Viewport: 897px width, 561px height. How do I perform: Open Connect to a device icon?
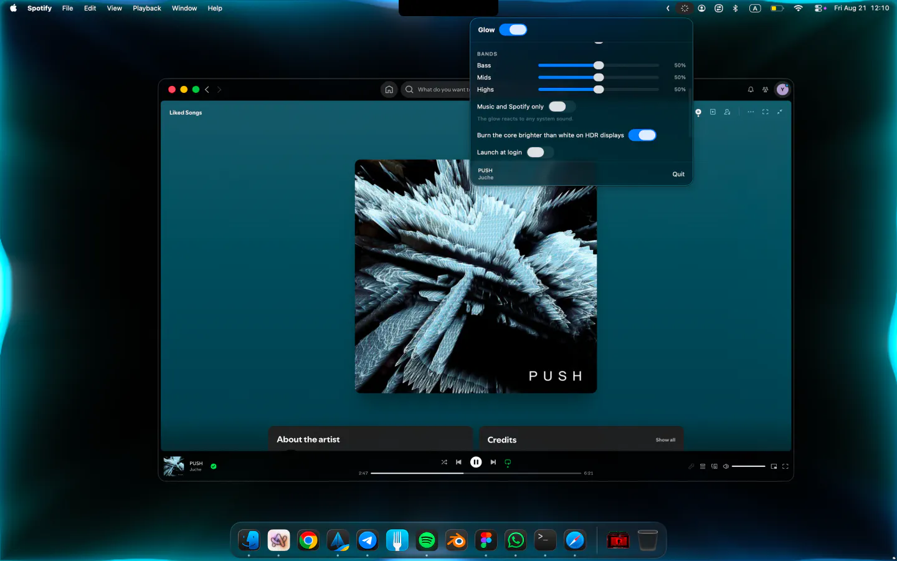[x=714, y=466]
